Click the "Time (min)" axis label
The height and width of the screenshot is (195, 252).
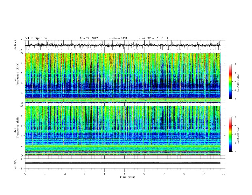[x=127, y=177]
